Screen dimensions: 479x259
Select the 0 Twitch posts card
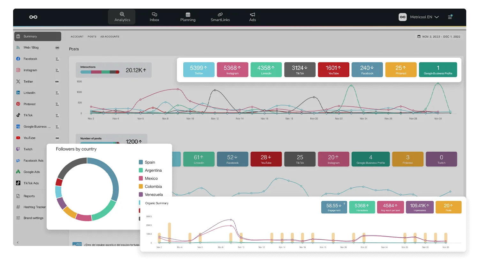click(441, 159)
